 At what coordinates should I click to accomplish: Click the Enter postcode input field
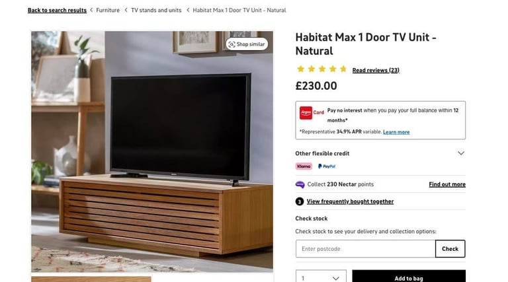coord(365,249)
